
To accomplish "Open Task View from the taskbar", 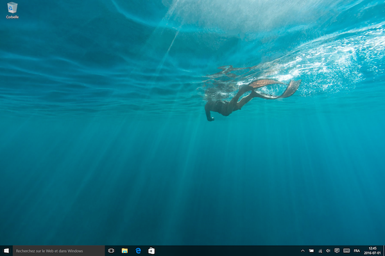I will click(111, 251).
